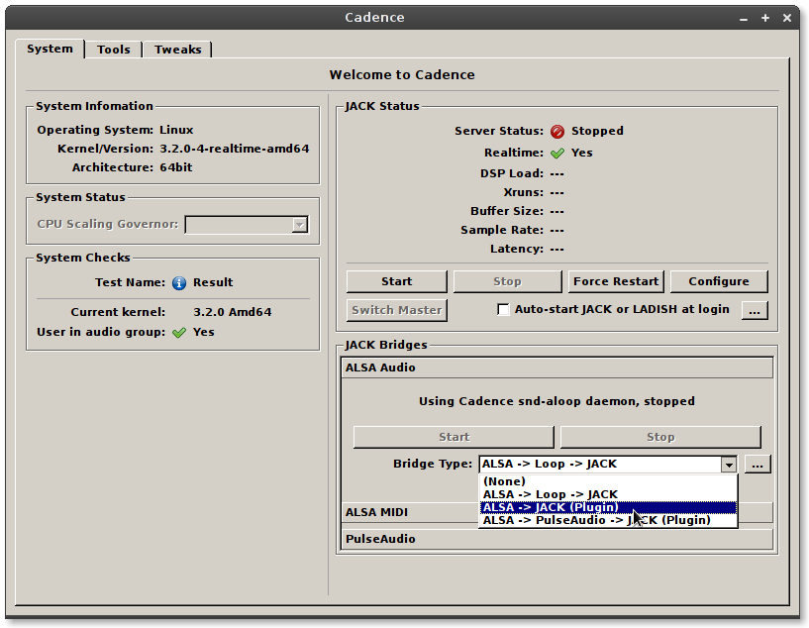Click the red Stopped server status icon
This screenshot has height=628, width=809.
click(557, 131)
